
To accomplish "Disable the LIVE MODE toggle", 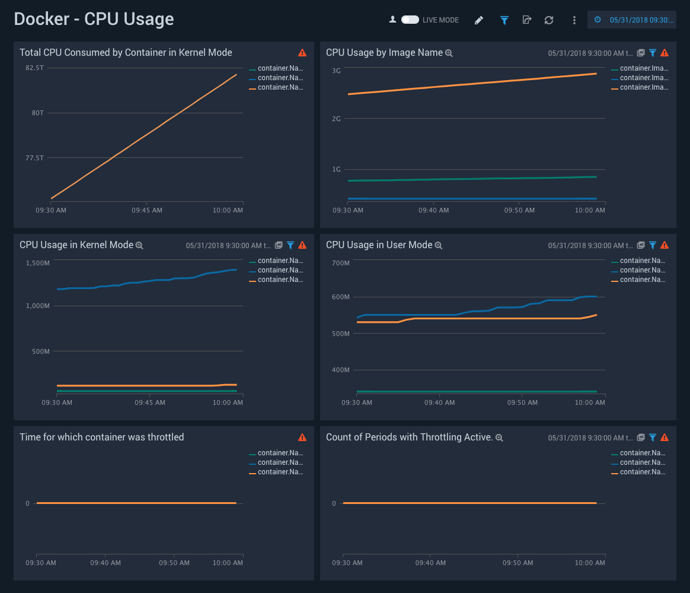I will coord(409,19).
